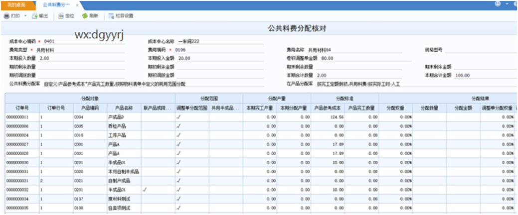
Task: Click the 公共料费分配率 description field
Action: click(x=154, y=84)
